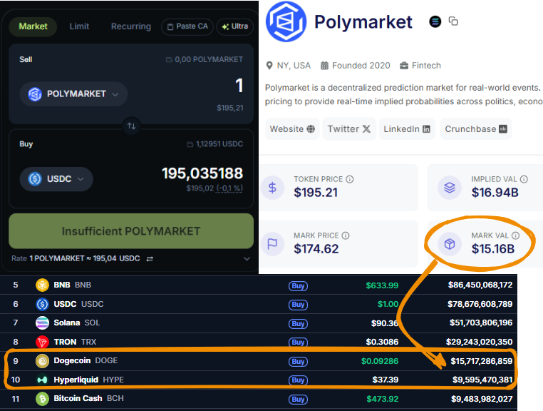Expand the rate details chevron
Screen dimensions: 543x411
pos(247,259)
